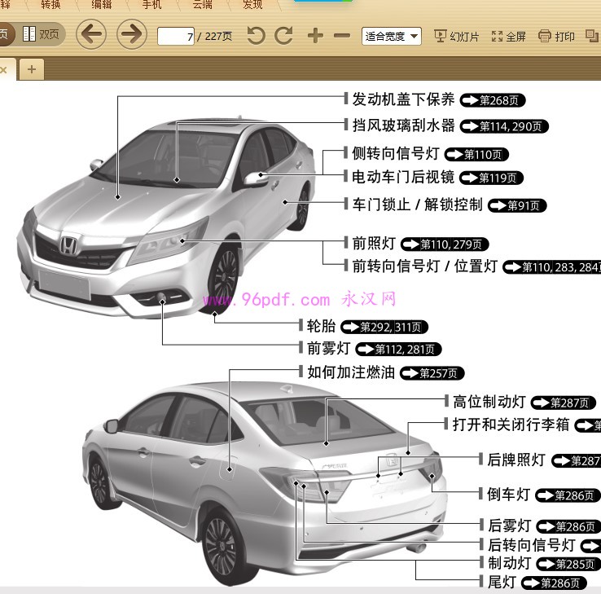
Task: Open the 转换 menu tab
Action: [50, 5]
